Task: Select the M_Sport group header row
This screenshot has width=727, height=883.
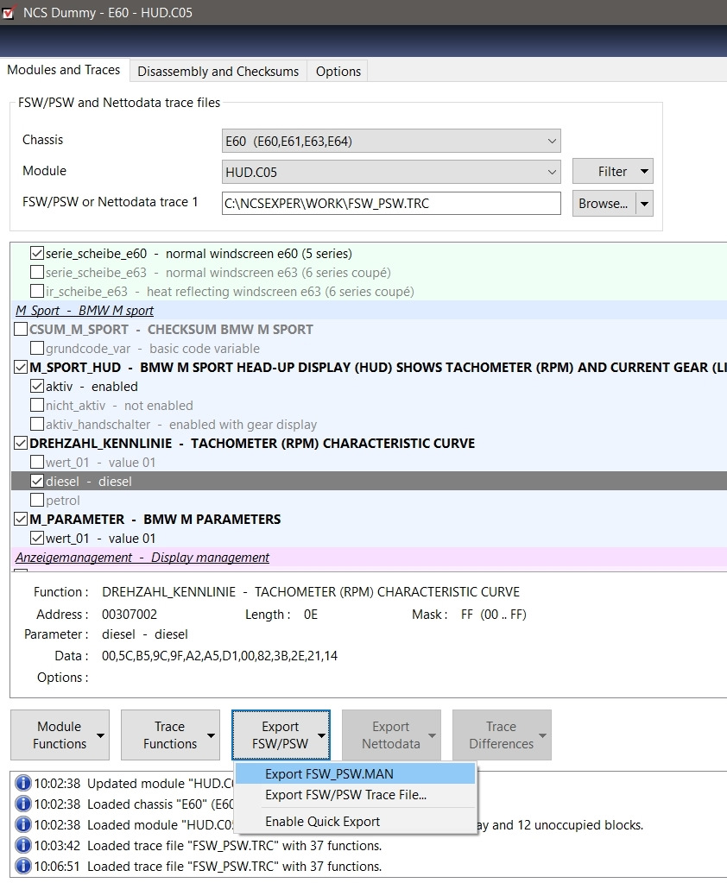Action: 369,310
